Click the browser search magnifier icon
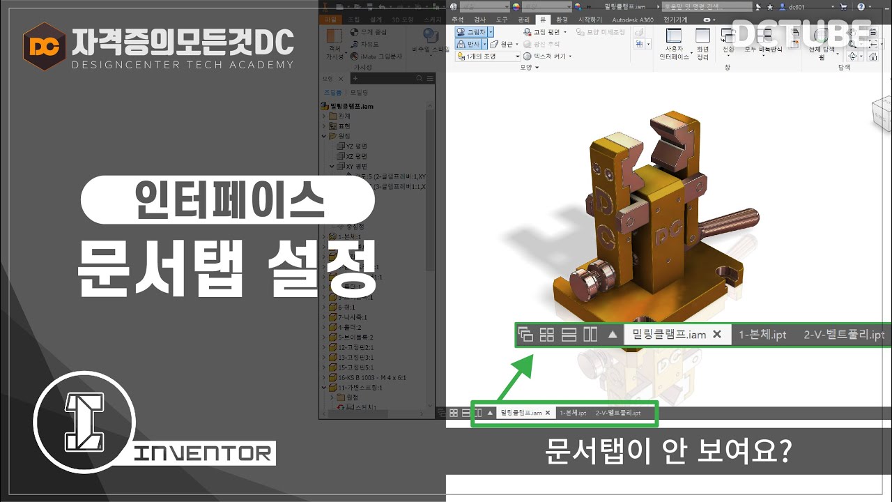 pos(419,78)
